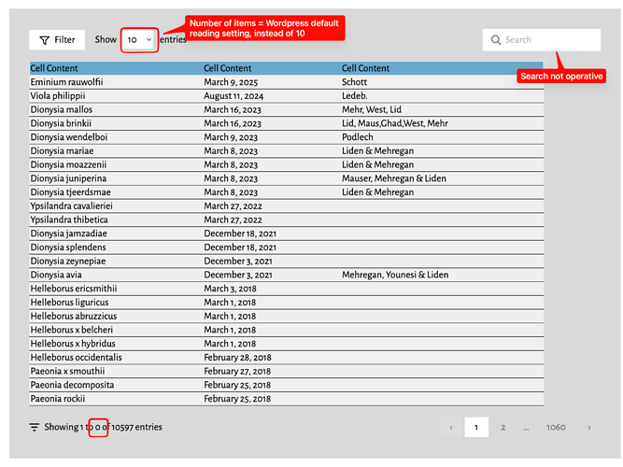Select Helleborus ericsmithii entry
Image resolution: width=623 pixels, height=467 pixels.
pyautogui.click(x=74, y=289)
